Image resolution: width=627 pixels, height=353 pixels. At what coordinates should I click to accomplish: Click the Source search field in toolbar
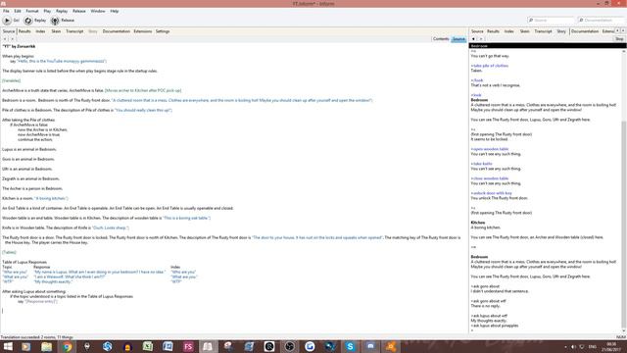pyautogui.click(x=552, y=20)
